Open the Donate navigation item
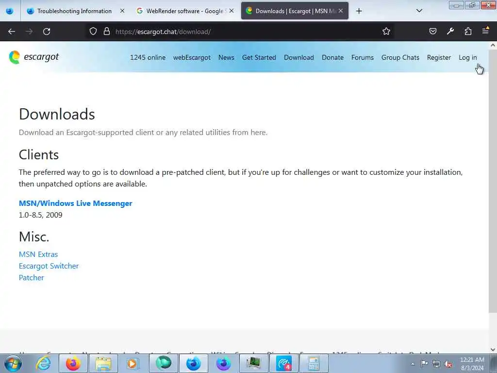This screenshot has width=497, height=373. (x=332, y=57)
